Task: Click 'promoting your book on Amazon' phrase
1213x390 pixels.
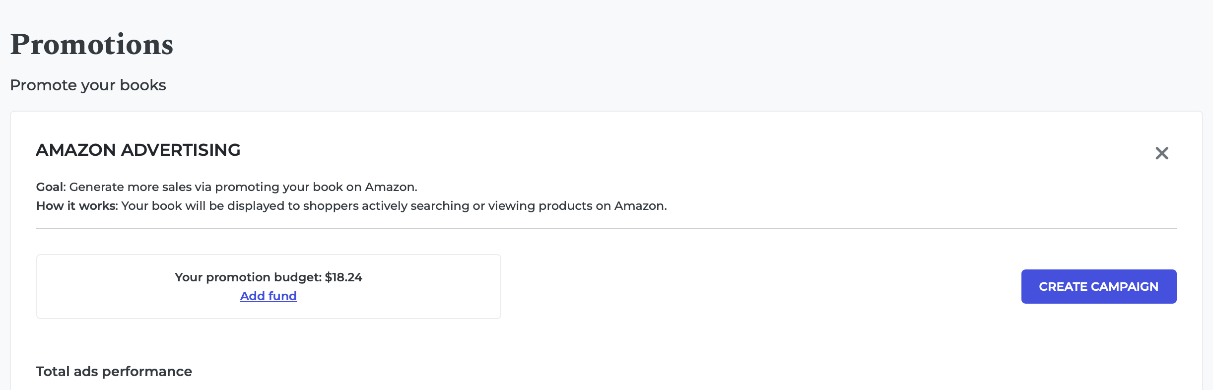Action: tap(316, 187)
